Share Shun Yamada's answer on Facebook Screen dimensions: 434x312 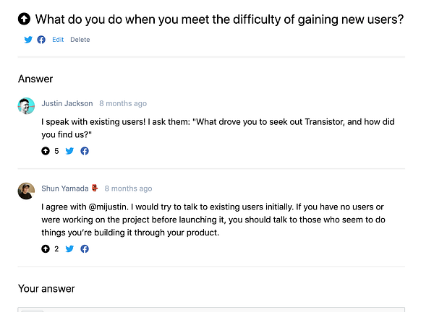point(85,249)
